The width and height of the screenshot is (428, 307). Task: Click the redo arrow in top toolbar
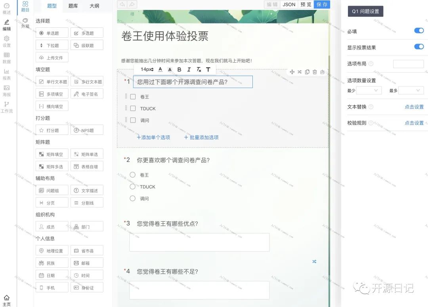132,4
